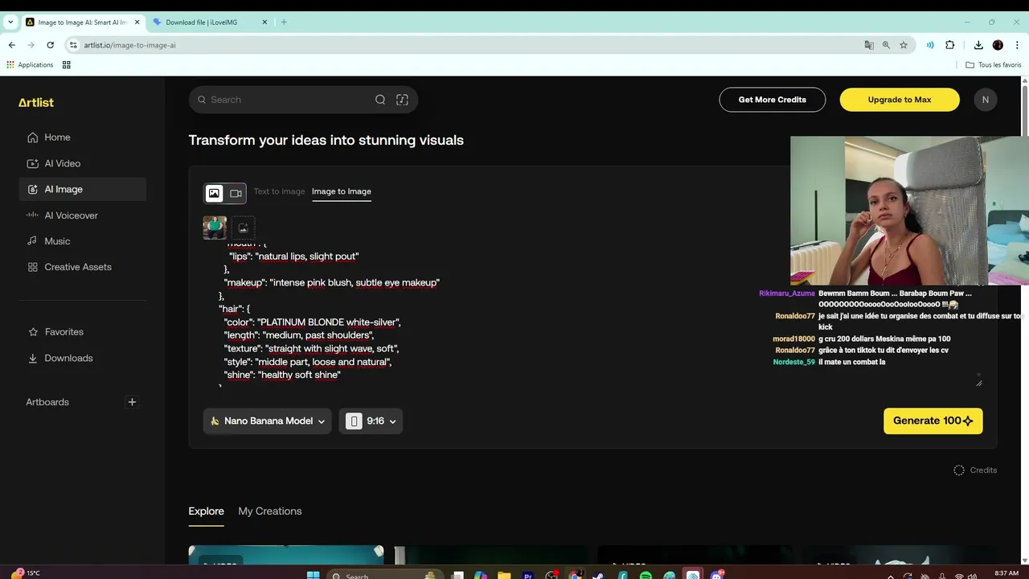
Task: Open a new browser tab
Action: point(284,22)
